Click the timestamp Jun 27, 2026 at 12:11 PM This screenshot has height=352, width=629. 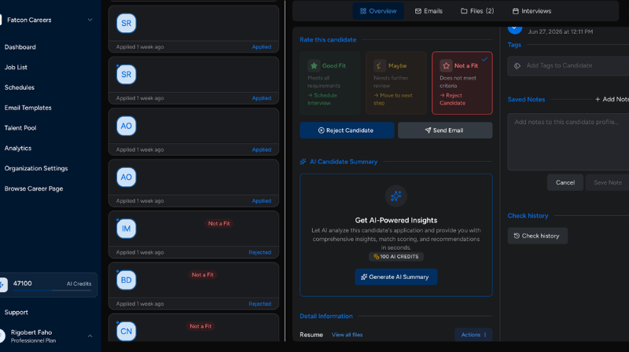point(560,31)
